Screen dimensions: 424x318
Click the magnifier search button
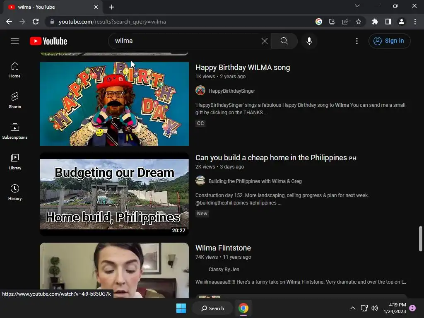[284, 41]
